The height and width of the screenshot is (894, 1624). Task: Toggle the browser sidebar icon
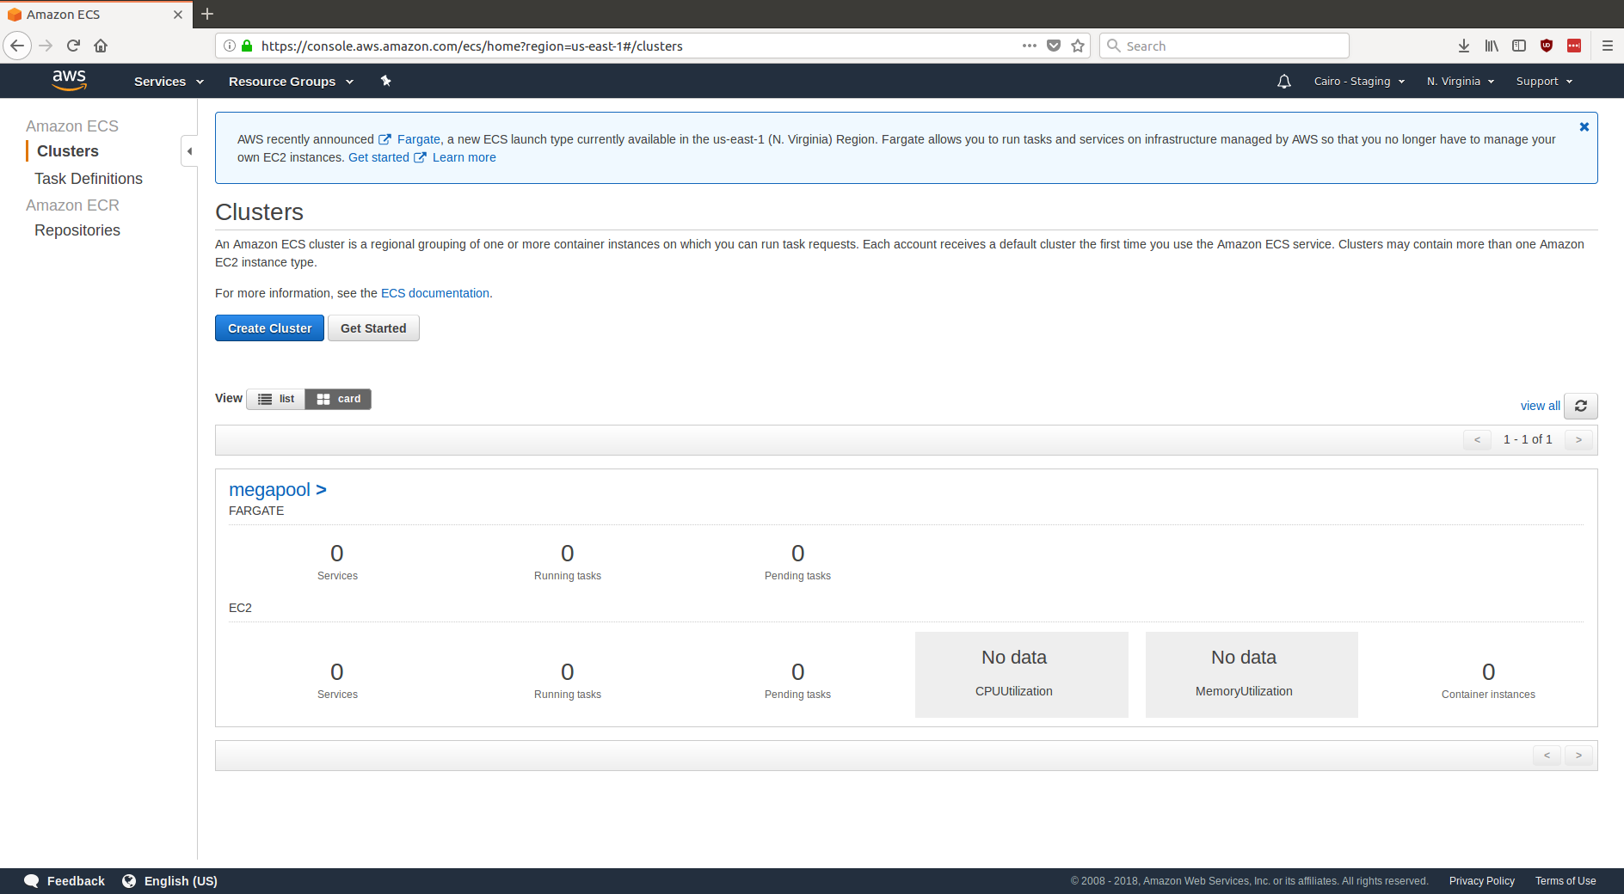pos(1519,46)
